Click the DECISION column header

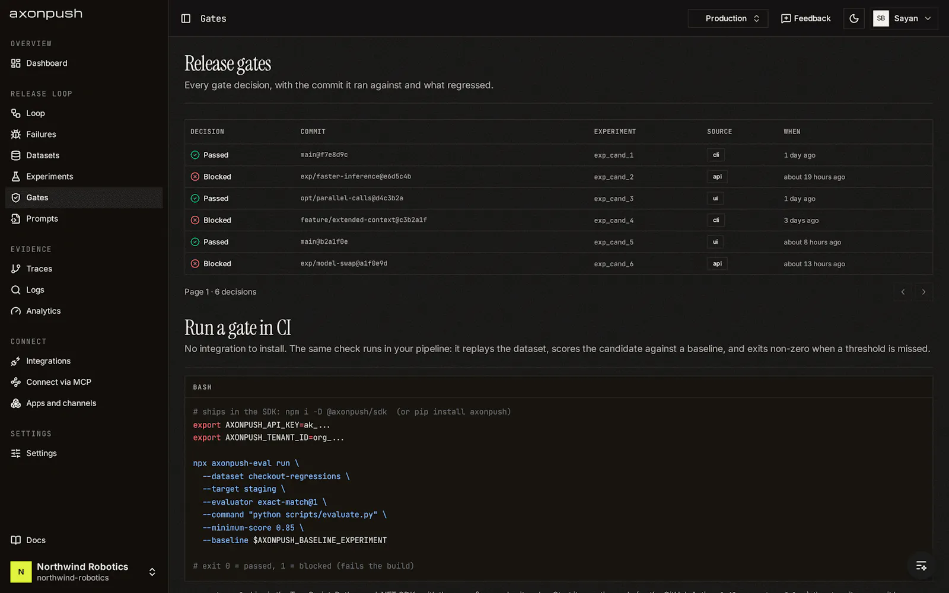(x=207, y=132)
